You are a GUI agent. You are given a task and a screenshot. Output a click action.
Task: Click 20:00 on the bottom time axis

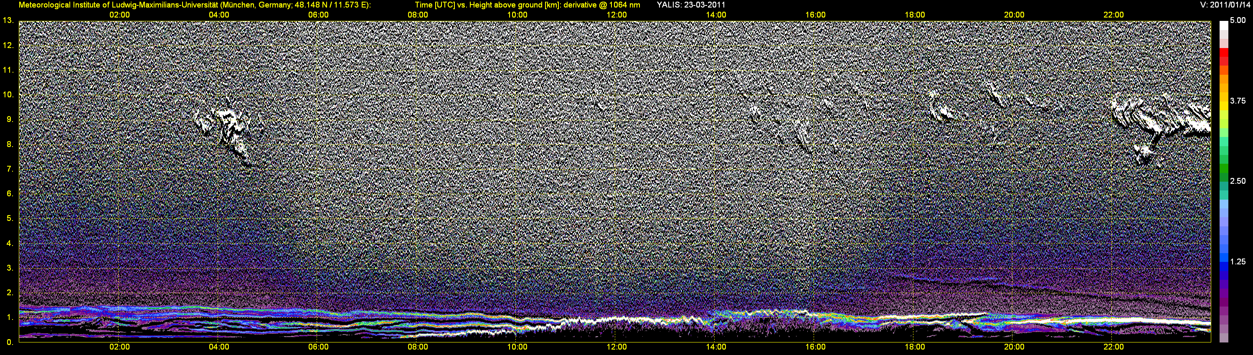[1014, 347]
